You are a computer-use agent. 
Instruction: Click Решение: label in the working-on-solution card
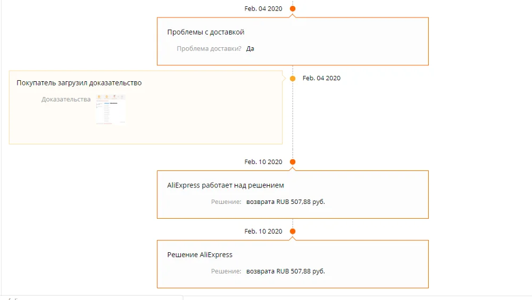[x=226, y=202]
